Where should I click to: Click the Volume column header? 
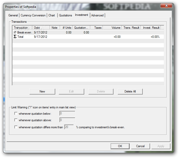pyautogui.click(x=116, y=28)
